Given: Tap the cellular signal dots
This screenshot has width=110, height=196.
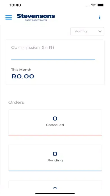Looking at the screenshot, I should [87, 6].
